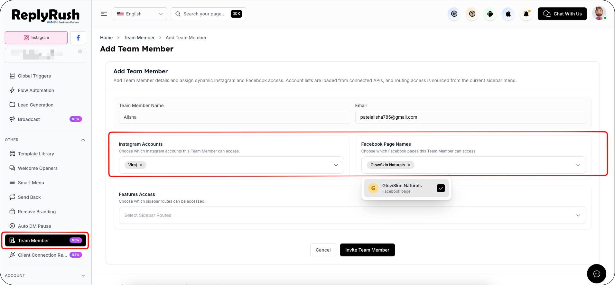Click the Client Connection Request icon
This screenshot has height=285, width=615.
coord(12,255)
